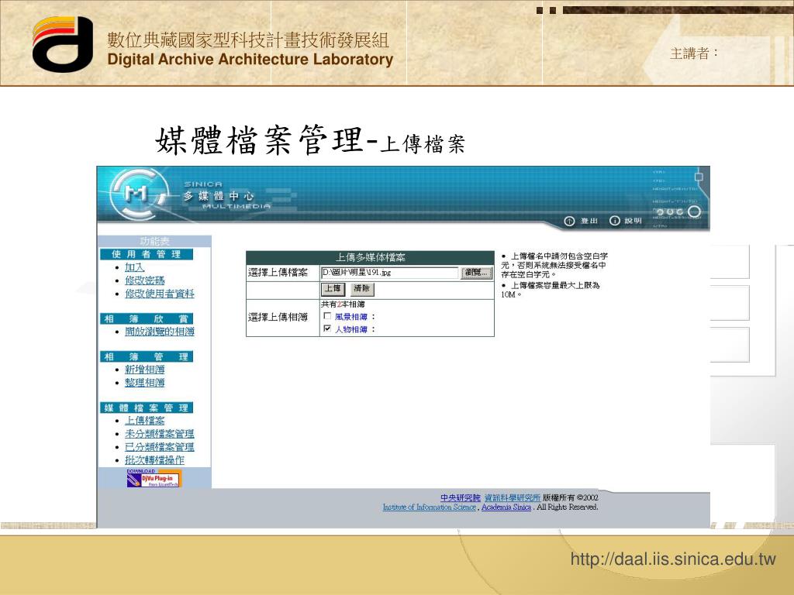Click the help info circle icon
The width and height of the screenshot is (794, 595).
pyautogui.click(x=614, y=221)
